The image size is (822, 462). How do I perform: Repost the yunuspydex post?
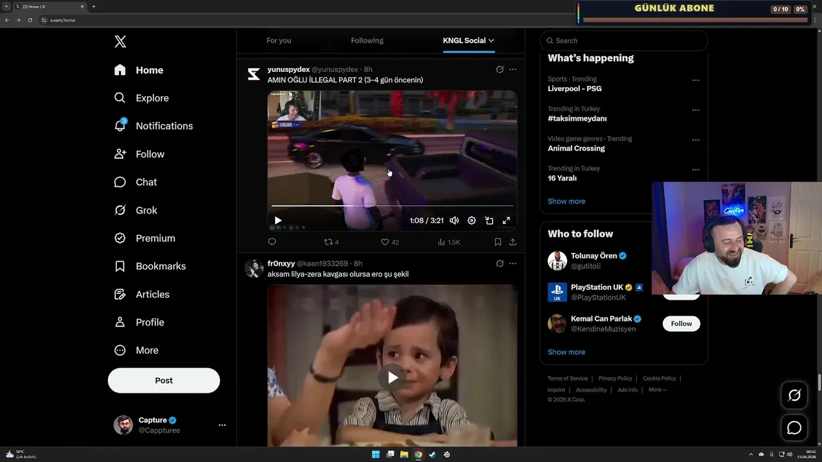coord(331,242)
